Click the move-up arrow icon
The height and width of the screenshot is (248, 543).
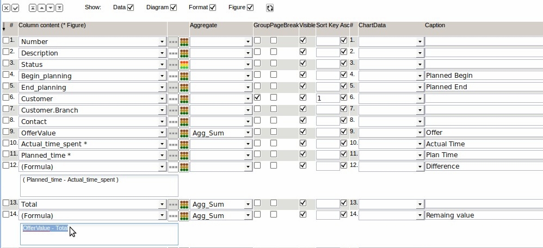coord(42,8)
